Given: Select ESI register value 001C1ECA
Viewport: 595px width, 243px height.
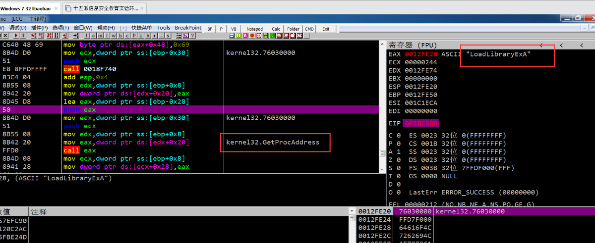Looking at the screenshot, I should coord(421,103).
